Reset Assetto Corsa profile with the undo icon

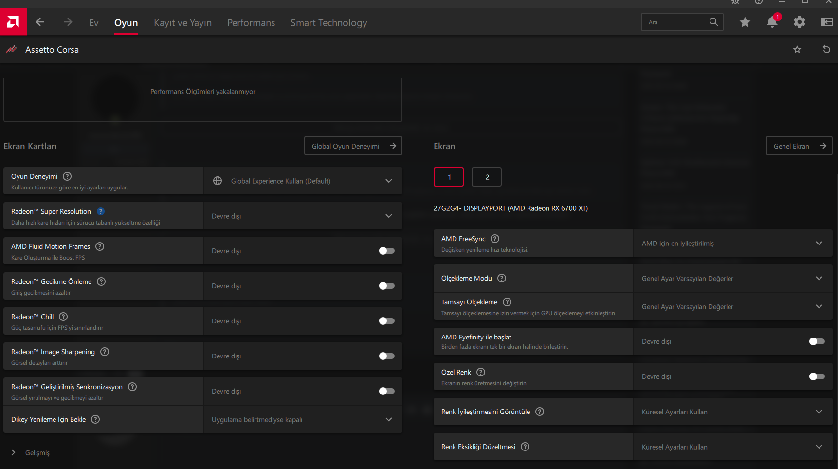pyautogui.click(x=826, y=49)
